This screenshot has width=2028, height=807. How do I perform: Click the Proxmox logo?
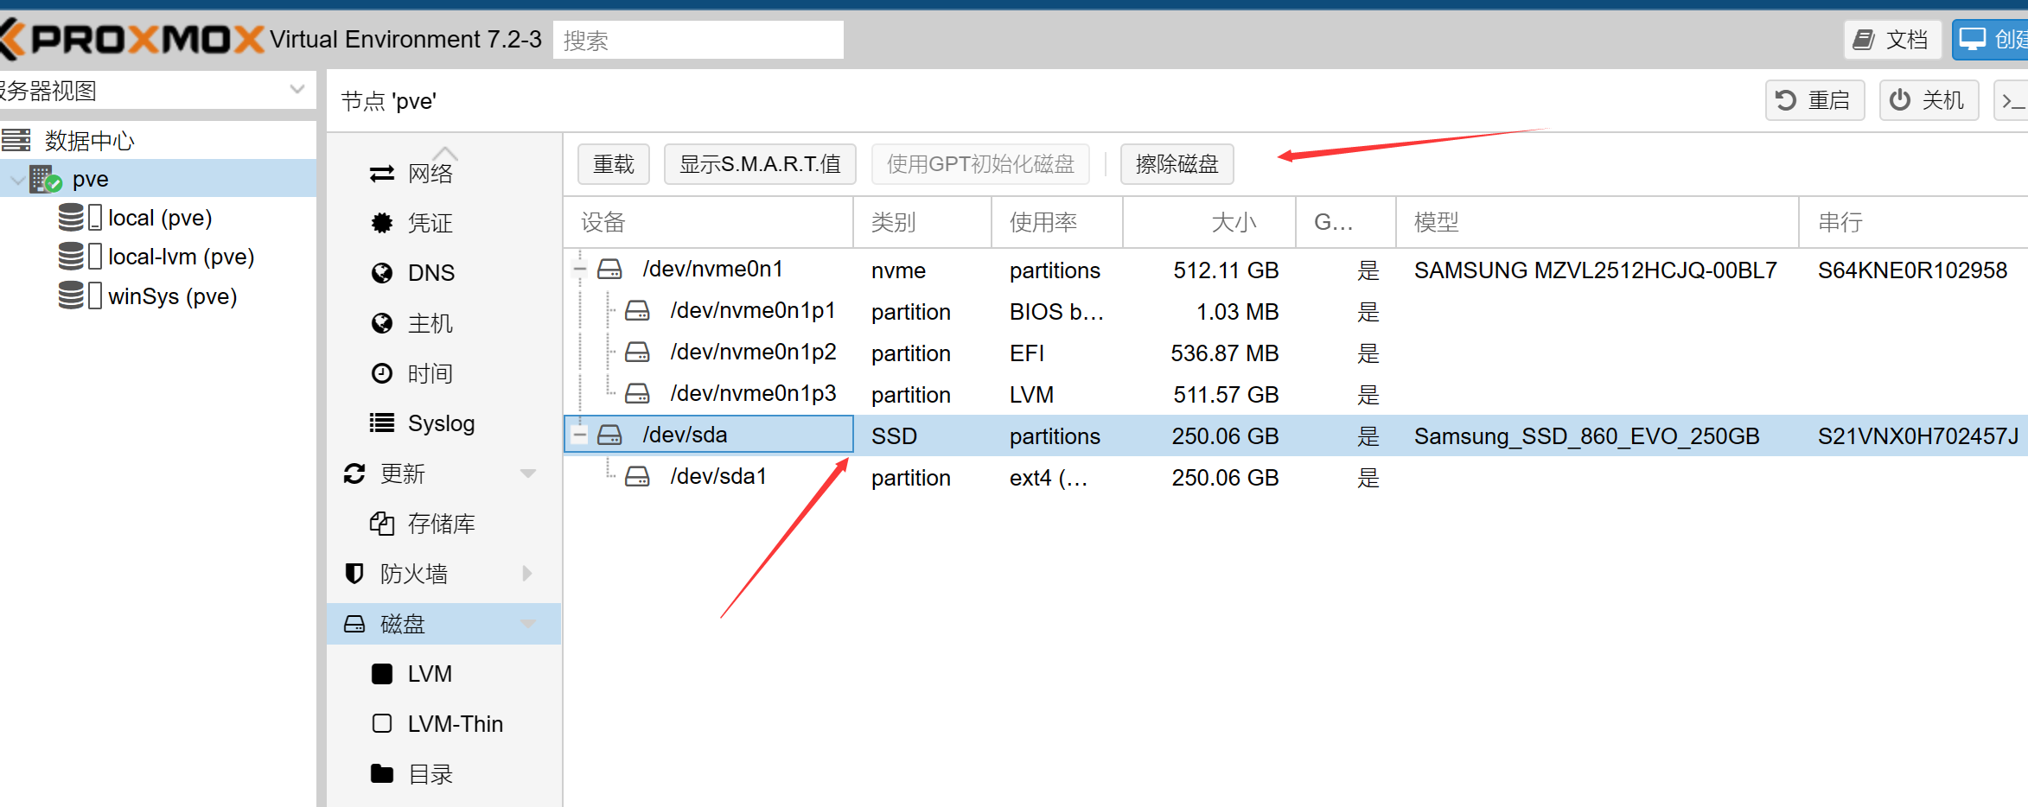pos(132,40)
